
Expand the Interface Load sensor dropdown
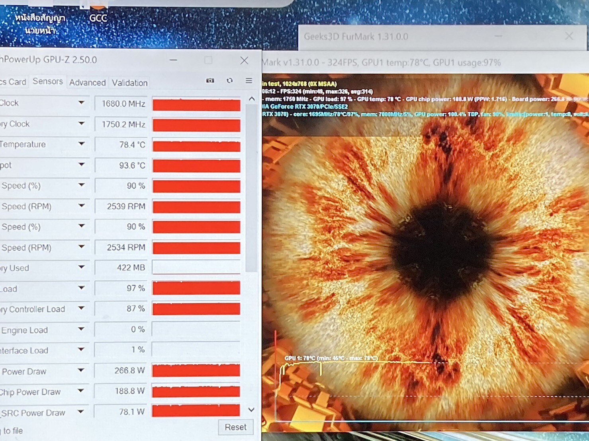click(x=81, y=350)
